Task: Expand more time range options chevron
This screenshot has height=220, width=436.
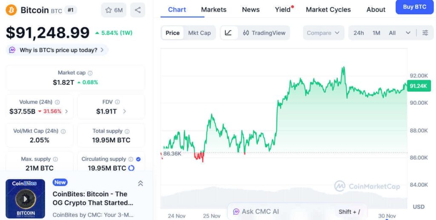Action: (x=408, y=33)
